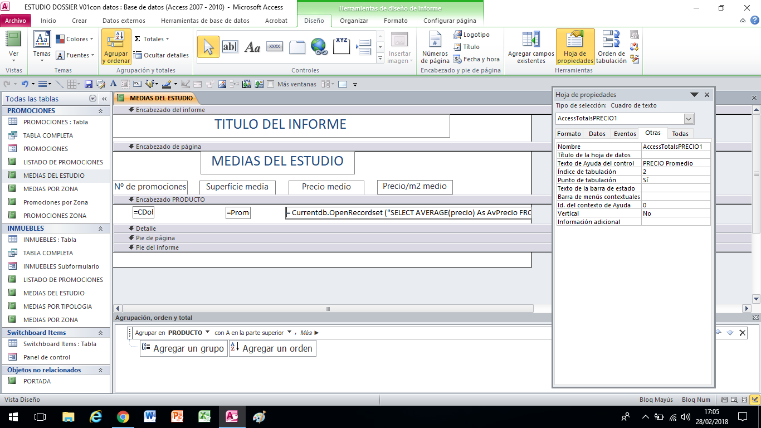The height and width of the screenshot is (428, 761).
Task: Click the line drawing tool icon
Action: [60, 84]
